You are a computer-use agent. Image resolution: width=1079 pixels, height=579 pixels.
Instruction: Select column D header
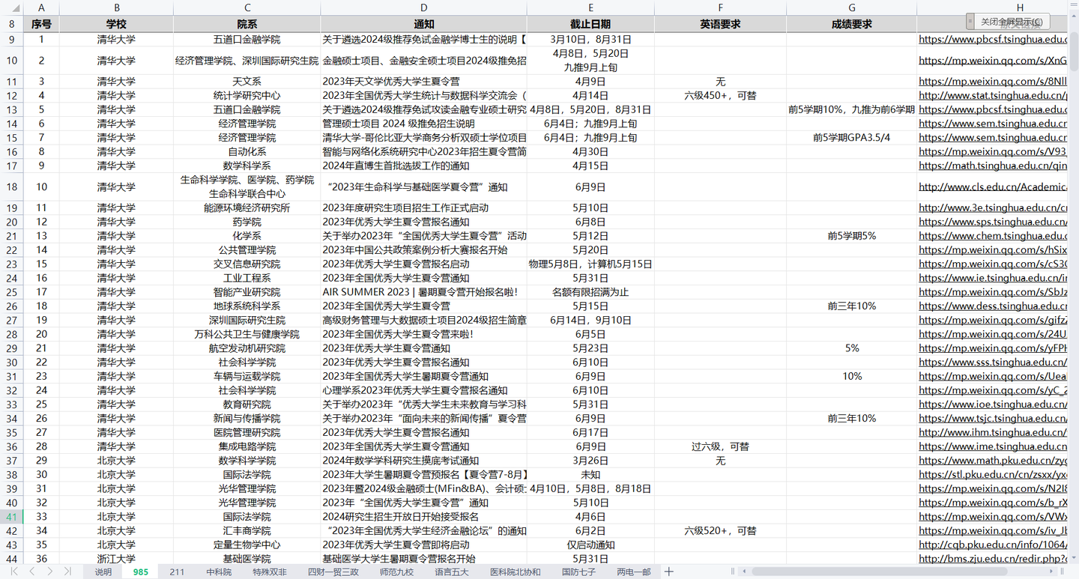423,7
